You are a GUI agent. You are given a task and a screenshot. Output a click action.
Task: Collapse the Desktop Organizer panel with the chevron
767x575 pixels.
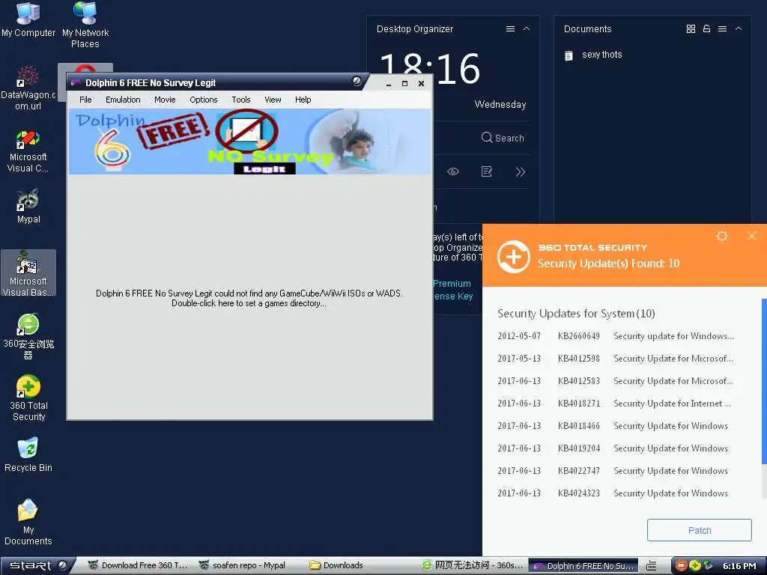click(527, 29)
